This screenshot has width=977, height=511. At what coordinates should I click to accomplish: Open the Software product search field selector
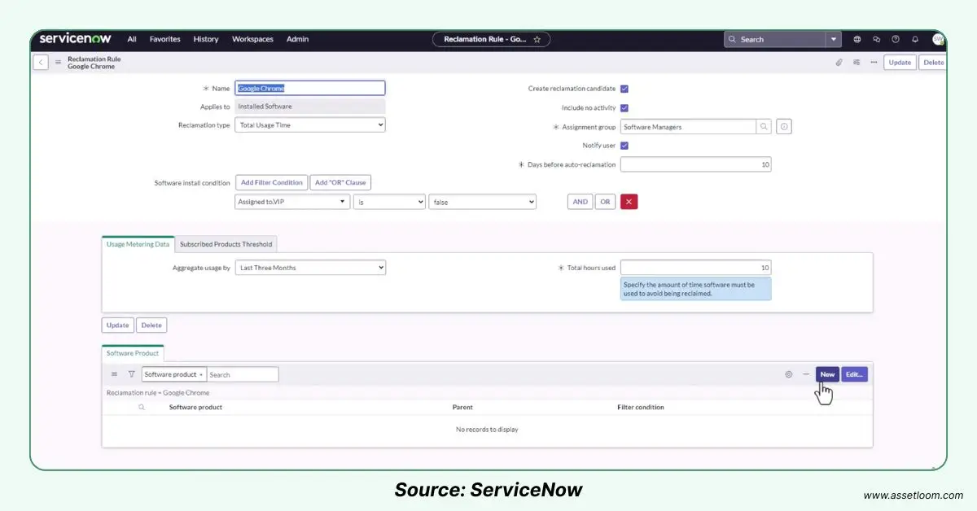click(x=174, y=374)
